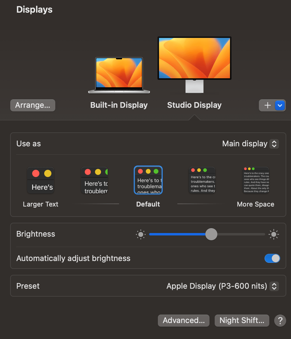The width and height of the screenshot is (291, 339).
Task: Expand the chevron next to the add display button
Action: [x=280, y=105]
